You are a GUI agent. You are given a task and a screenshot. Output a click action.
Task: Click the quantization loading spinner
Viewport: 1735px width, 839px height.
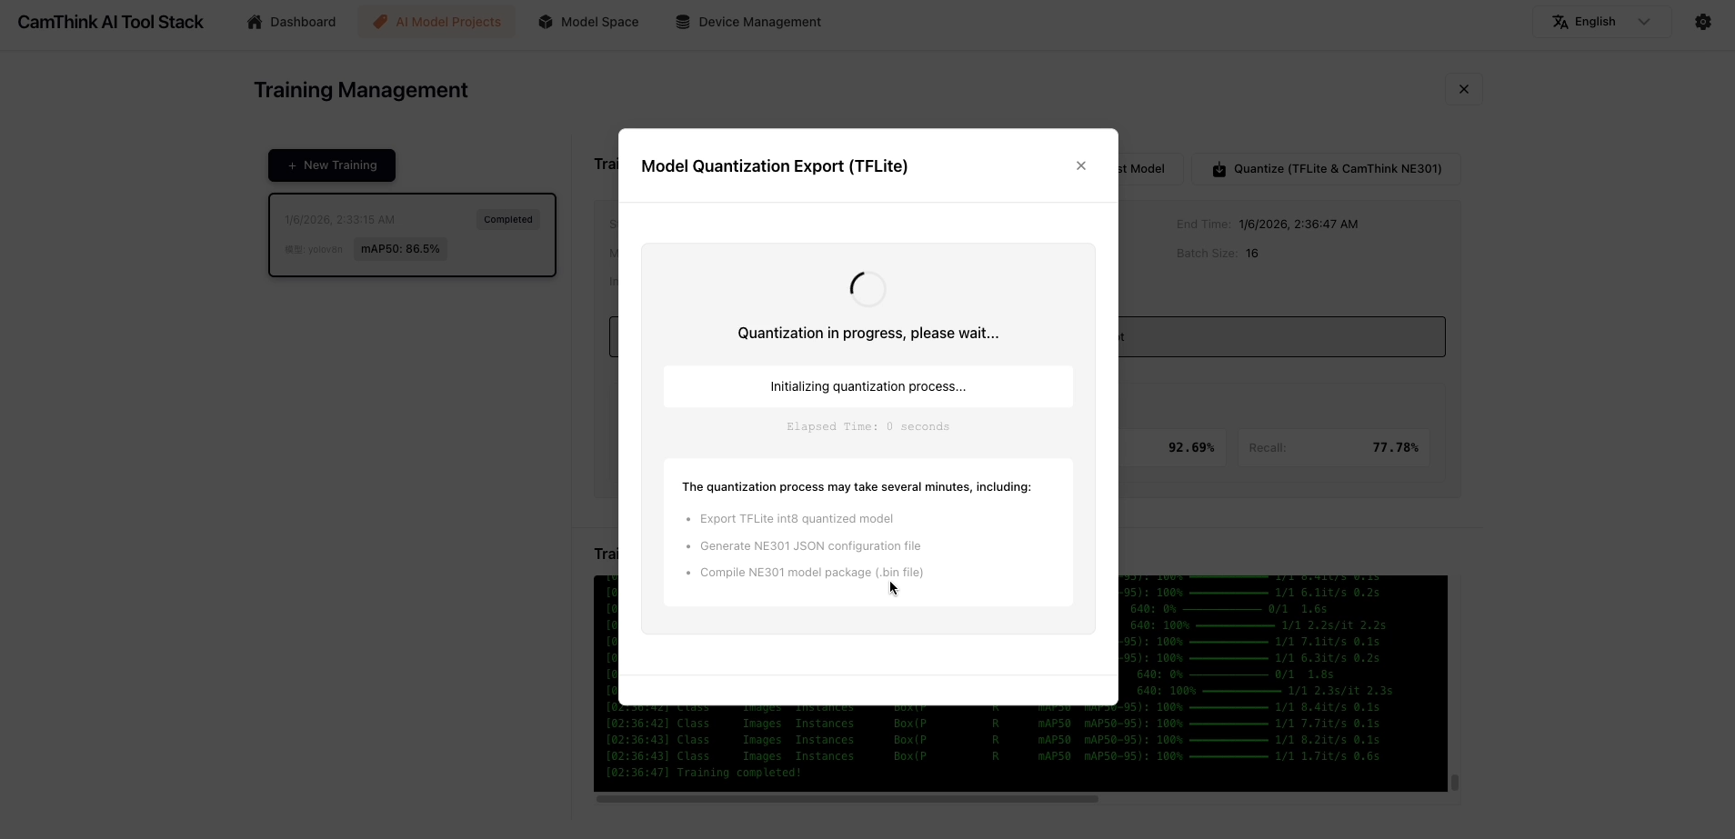[867, 289]
